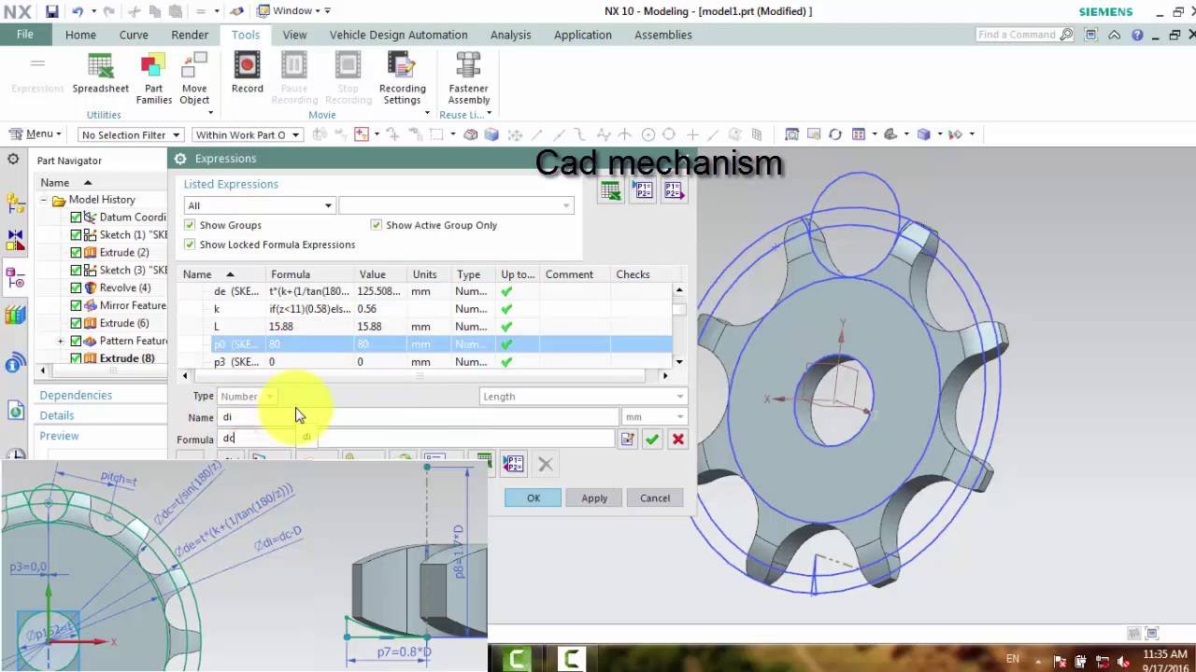
Task: Switch to the Home ribbon tab
Action: tap(80, 35)
